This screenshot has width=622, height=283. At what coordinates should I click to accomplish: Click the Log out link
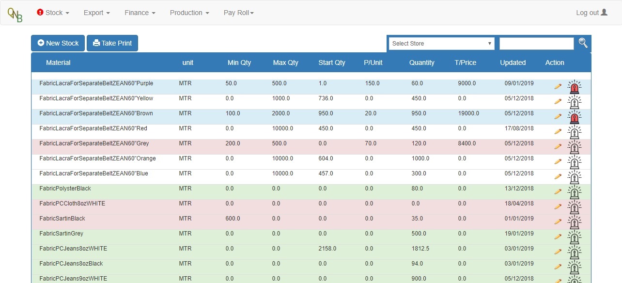pyautogui.click(x=591, y=13)
